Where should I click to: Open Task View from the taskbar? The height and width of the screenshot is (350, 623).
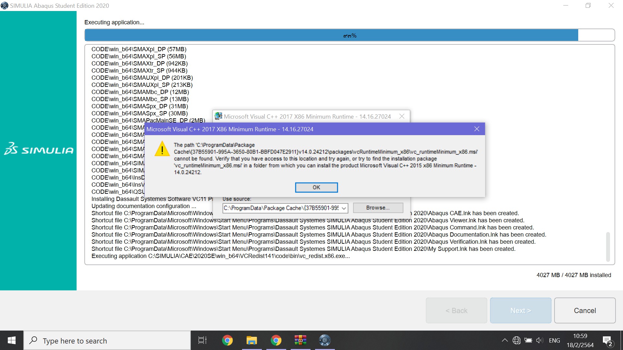tap(202, 340)
